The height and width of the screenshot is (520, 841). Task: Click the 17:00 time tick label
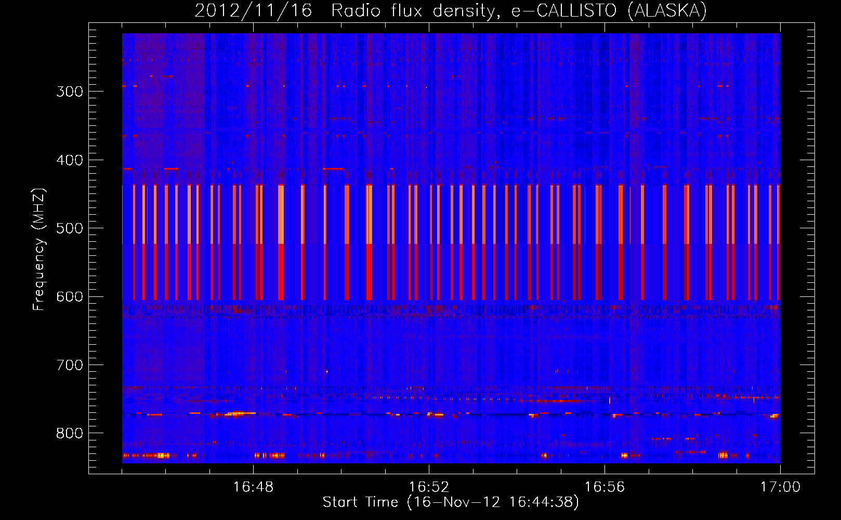coord(780,487)
